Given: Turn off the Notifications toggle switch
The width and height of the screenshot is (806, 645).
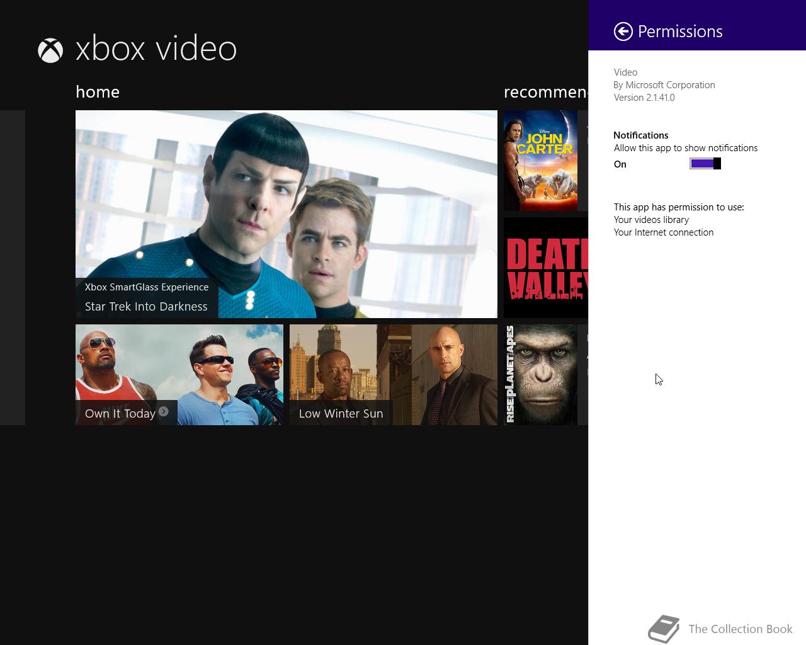Looking at the screenshot, I should point(705,164).
